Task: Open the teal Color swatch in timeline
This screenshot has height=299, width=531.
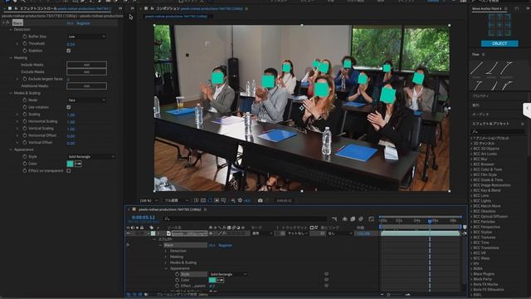Action: (212, 280)
